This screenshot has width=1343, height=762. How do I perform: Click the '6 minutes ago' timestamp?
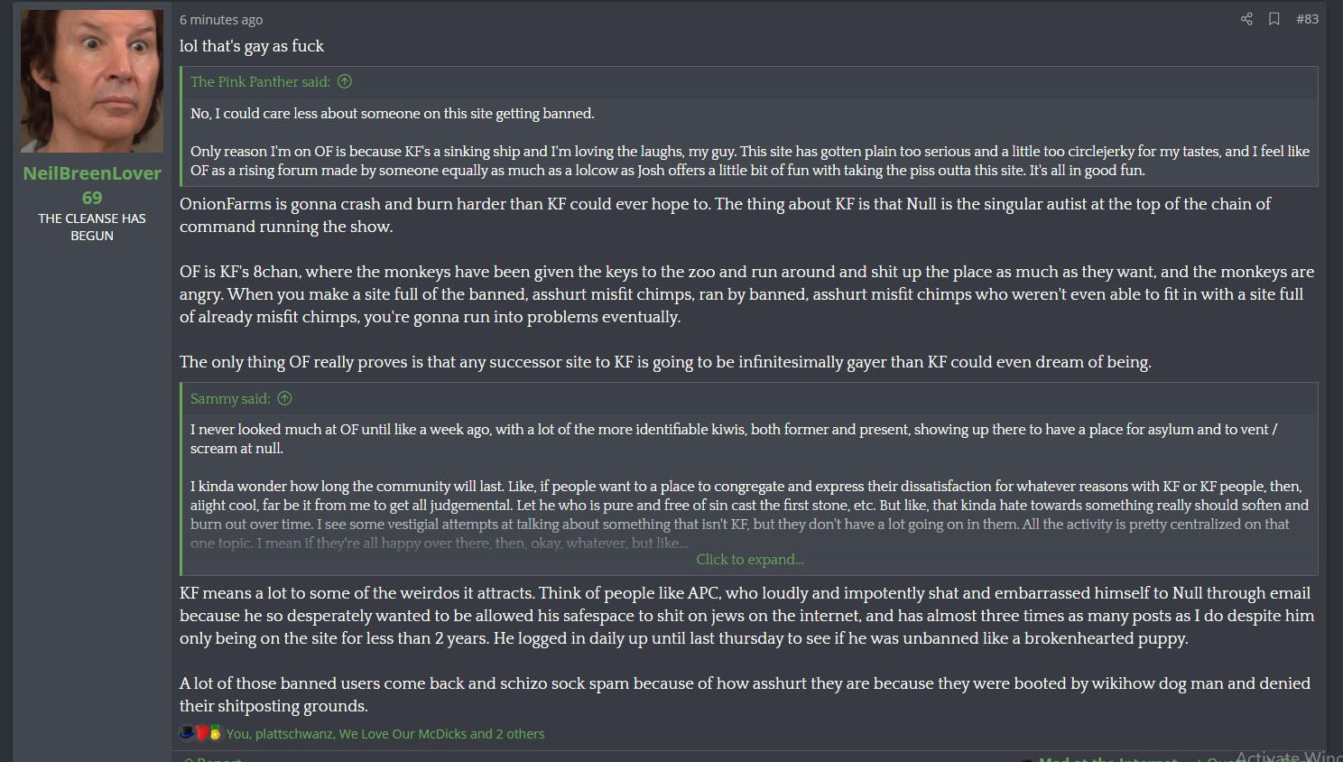(221, 20)
